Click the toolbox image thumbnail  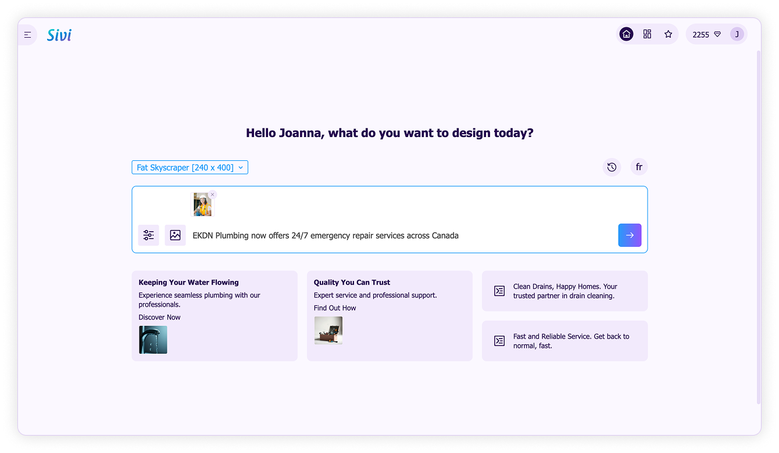pos(328,330)
